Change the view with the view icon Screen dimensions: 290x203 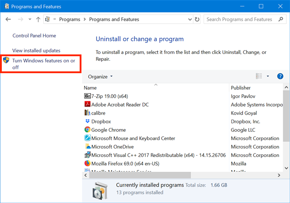pyautogui.click(x=259, y=76)
